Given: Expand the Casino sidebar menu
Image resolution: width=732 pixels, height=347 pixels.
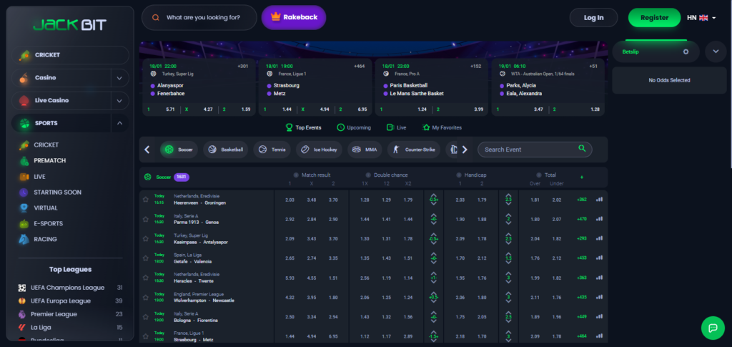Looking at the screenshot, I should 119,78.
